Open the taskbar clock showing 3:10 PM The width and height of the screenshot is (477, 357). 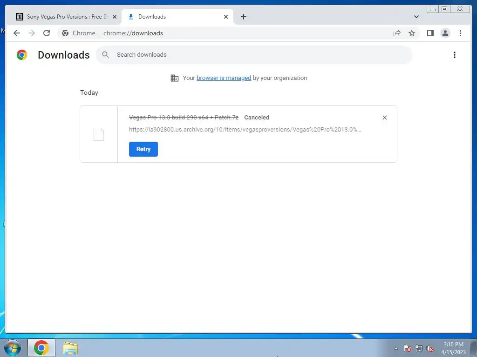(453, 348)
